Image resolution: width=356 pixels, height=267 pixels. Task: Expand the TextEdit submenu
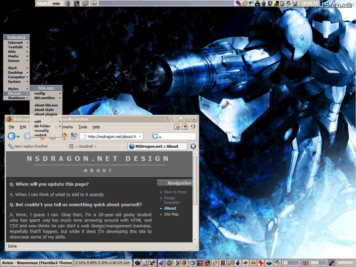pyautogui.click(x=17, y=47)
